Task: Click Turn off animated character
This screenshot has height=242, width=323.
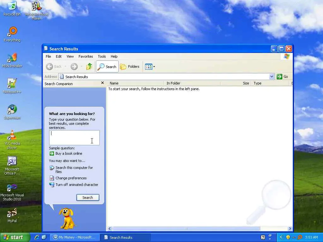Action: 77,185
